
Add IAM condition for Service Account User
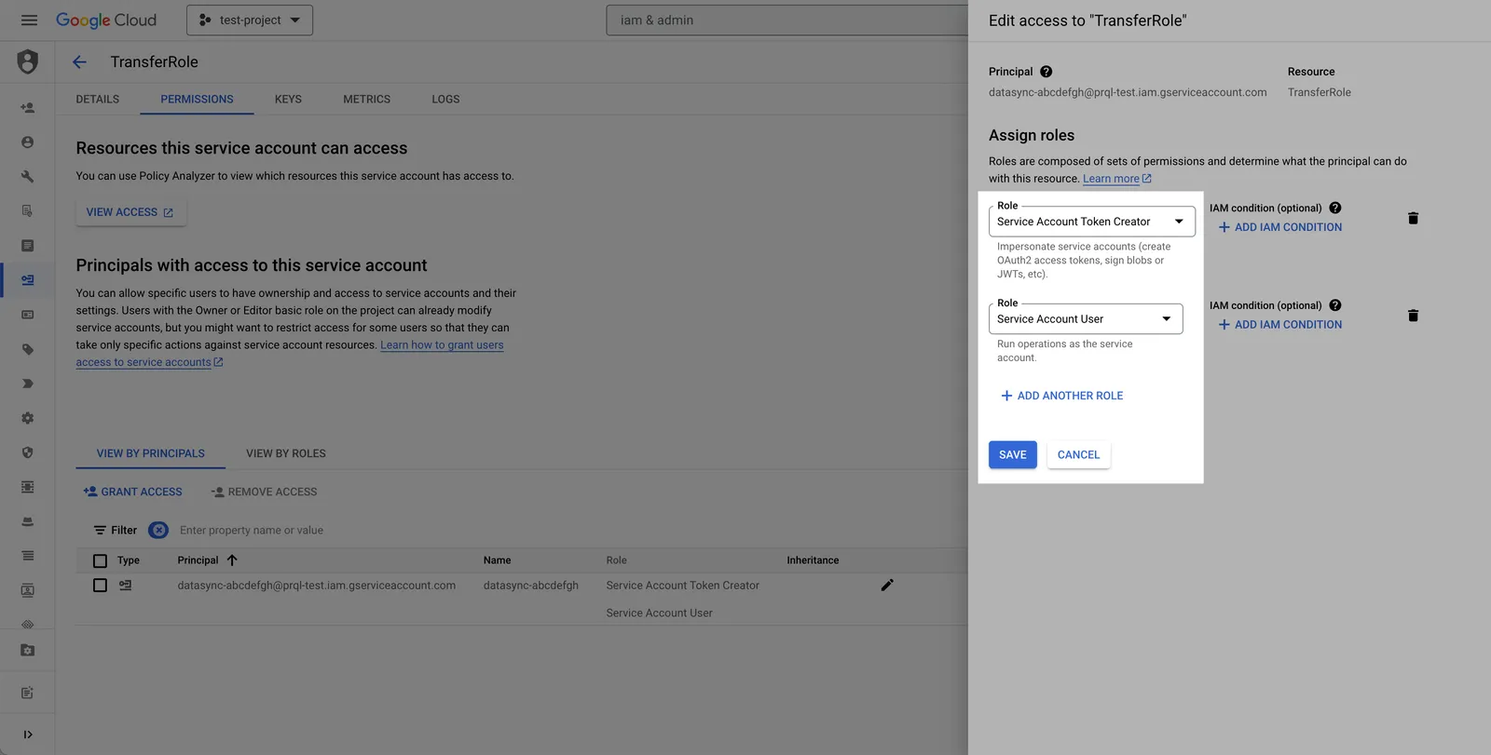point(1280,325)
